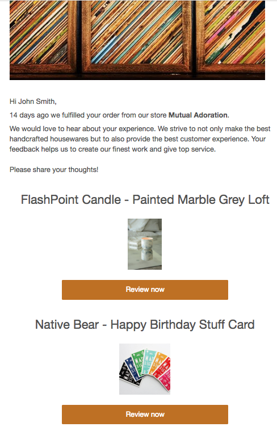The height and width of the screenshot is (431, 277).
Task: Click Review now under the FlashPoint Candle
Action: pyautogui.click(x=145, y=290)
